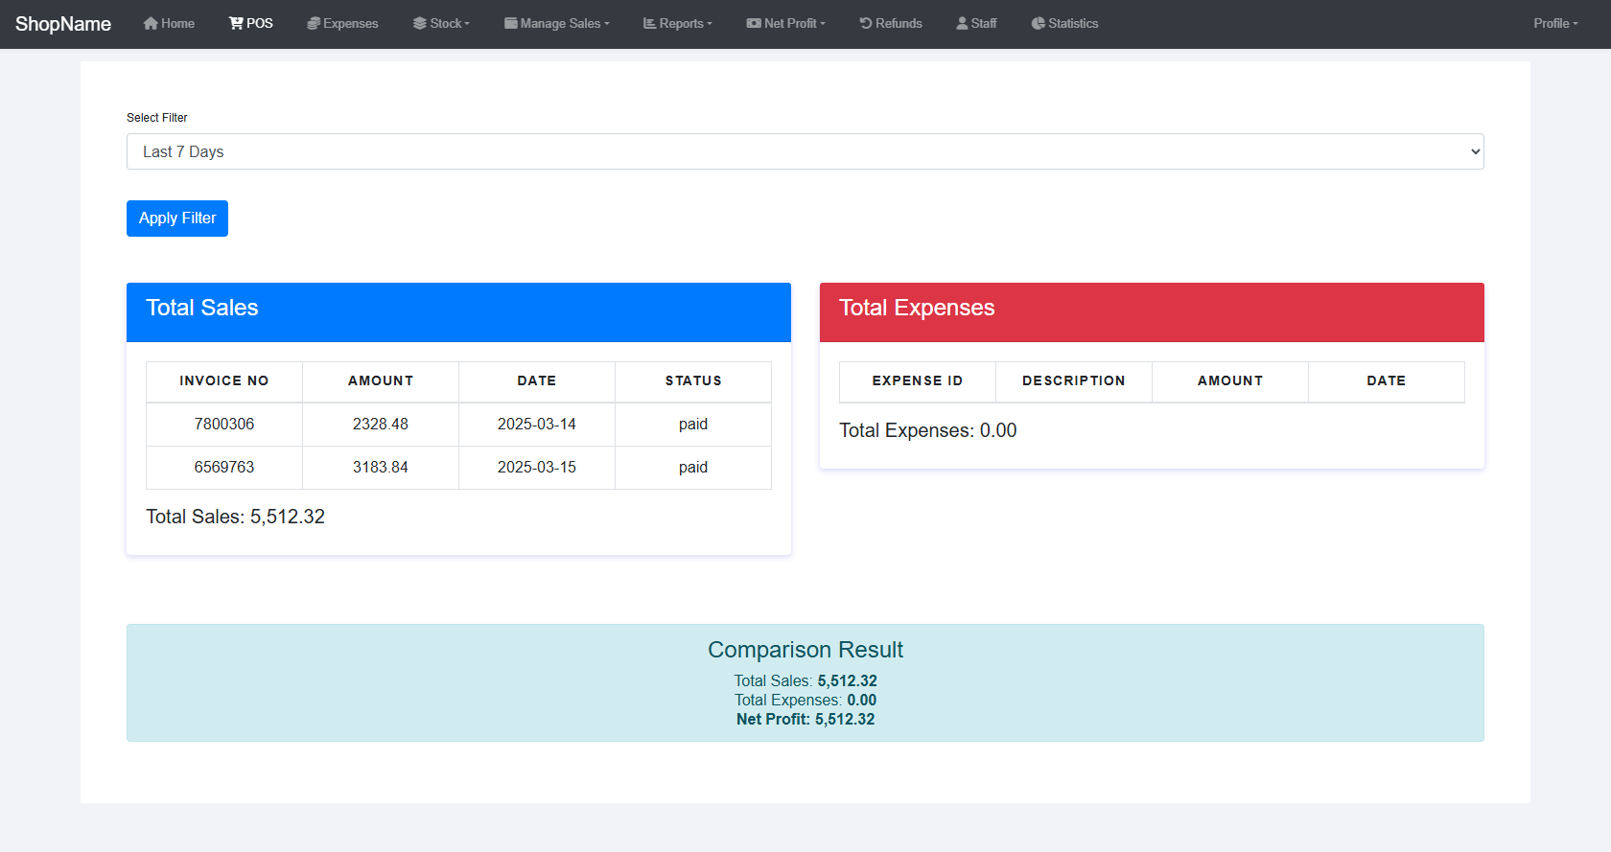
Task: Click the Apply Filter button
Action: 177,219
